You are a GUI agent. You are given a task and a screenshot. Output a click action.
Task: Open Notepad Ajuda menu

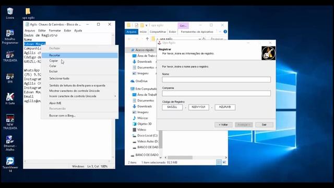click(x=78, y=30)
